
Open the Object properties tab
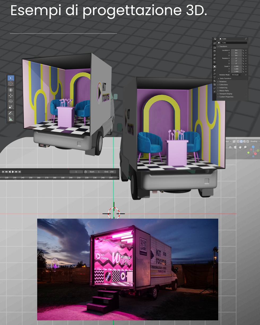click(x=215, y=67)
